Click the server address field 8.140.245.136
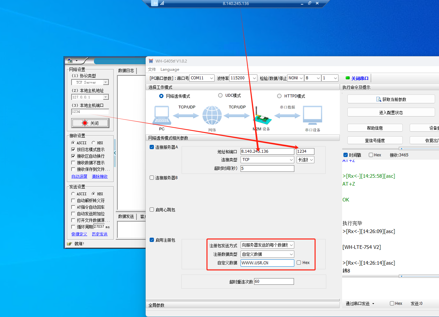439x317 pixels. [x=267, y=151]
